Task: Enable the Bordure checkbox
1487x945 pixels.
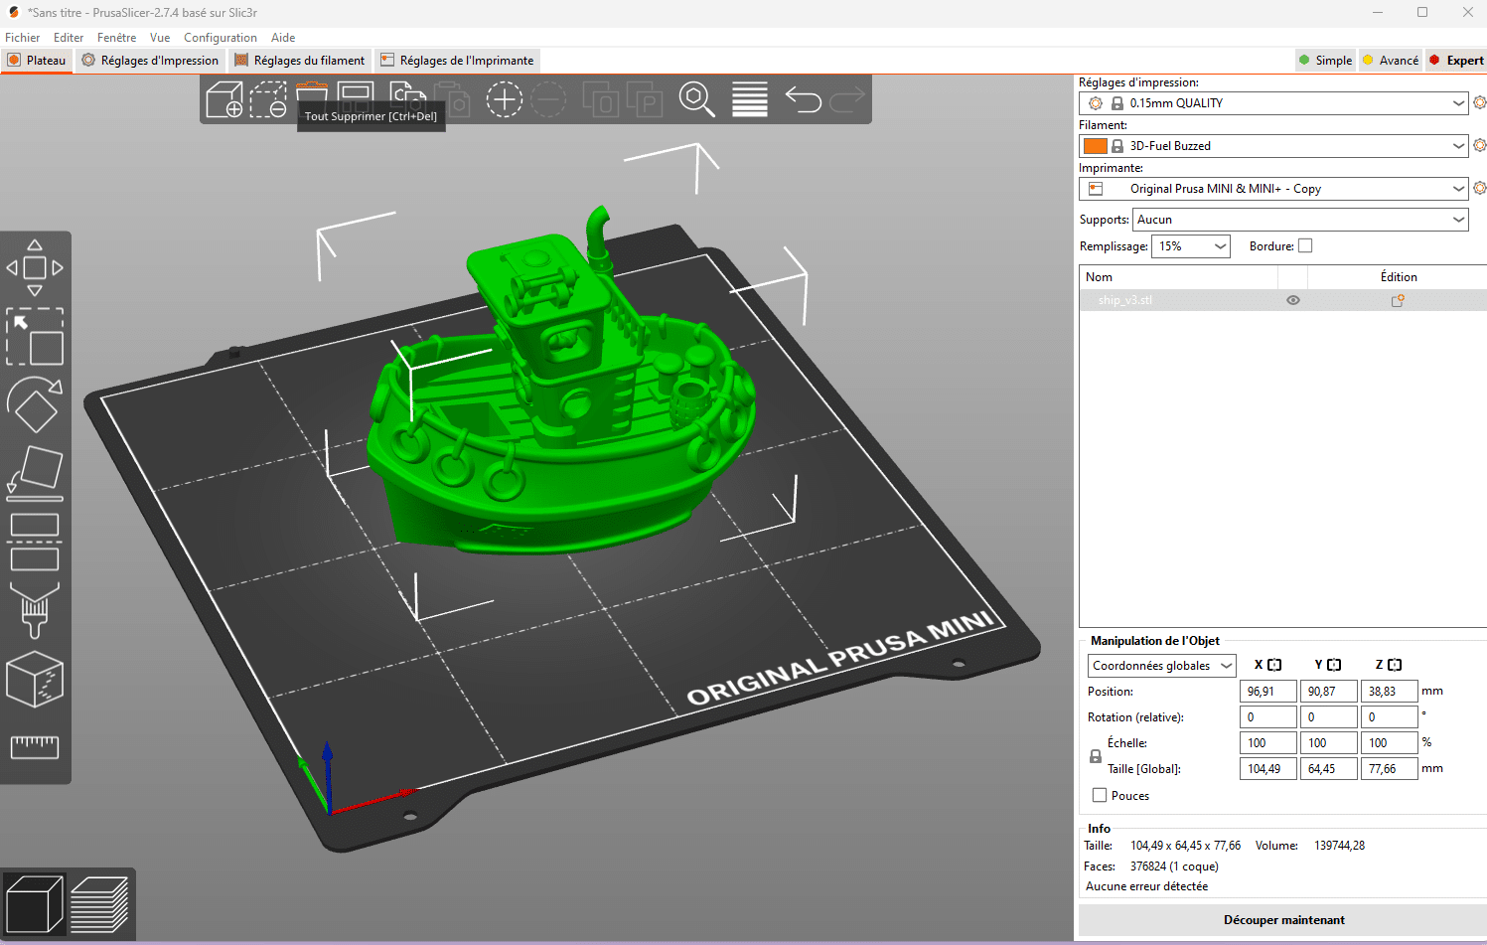Action: 1304,245
